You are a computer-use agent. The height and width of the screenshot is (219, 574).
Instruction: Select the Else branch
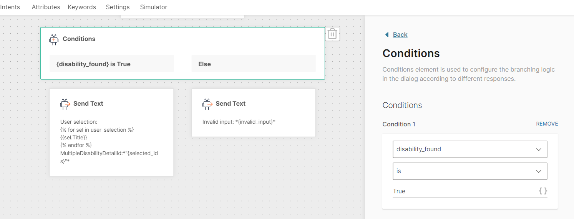click(254, 64)
